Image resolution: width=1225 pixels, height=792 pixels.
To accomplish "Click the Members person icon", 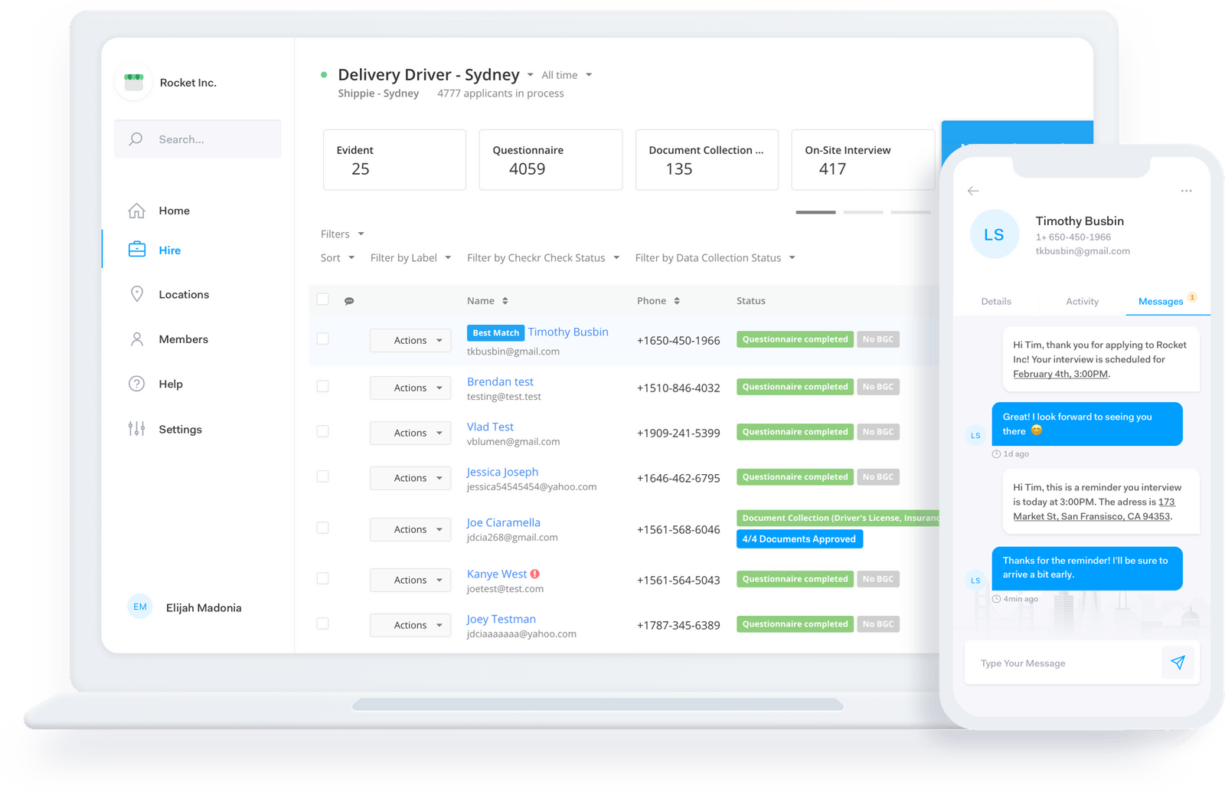I will (137, 339).
